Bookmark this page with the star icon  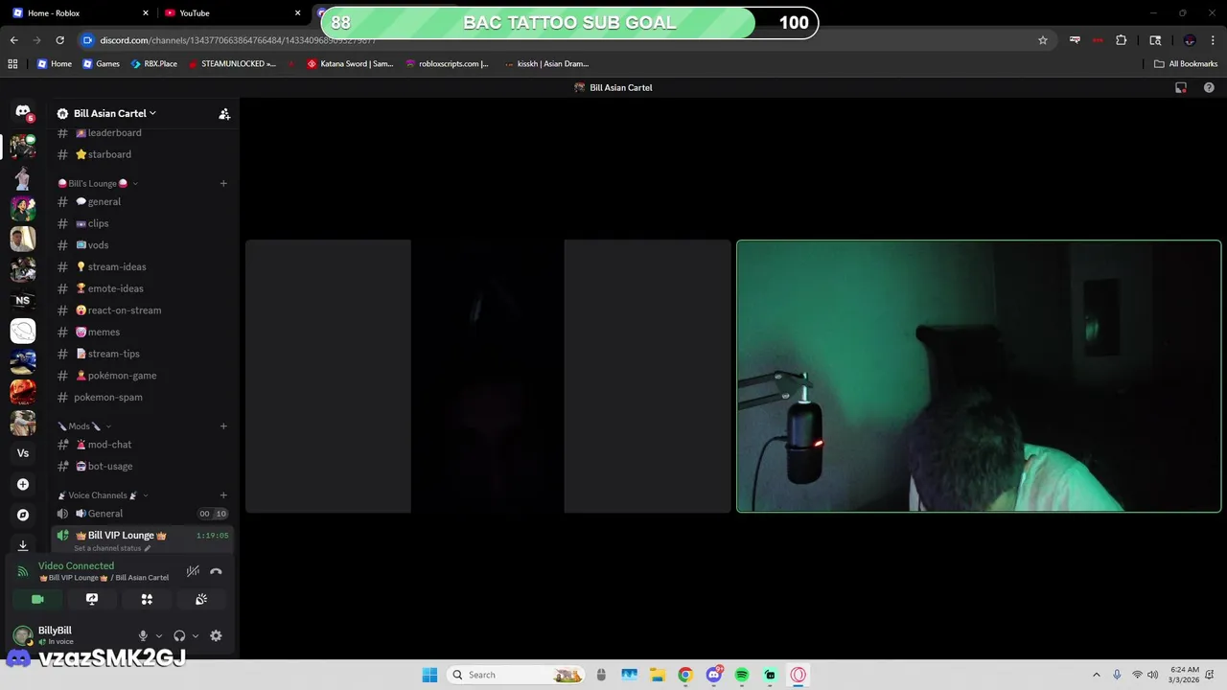coord(1043,40)
